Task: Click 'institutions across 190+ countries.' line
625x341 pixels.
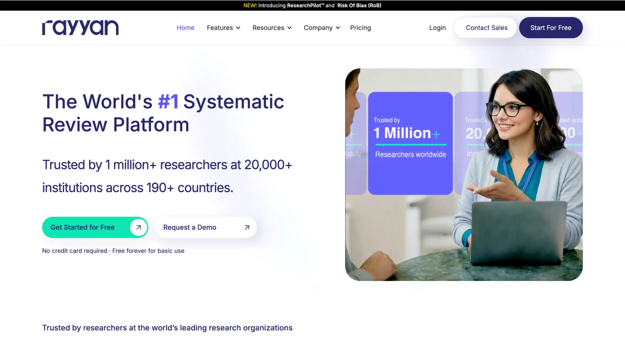Action: point(138,188)
